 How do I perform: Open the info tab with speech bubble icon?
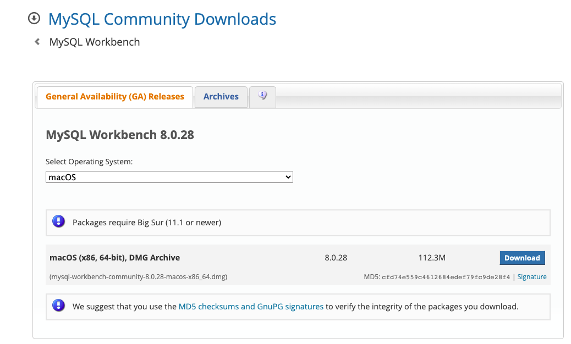pyautogui.click(x=262, y=97)
